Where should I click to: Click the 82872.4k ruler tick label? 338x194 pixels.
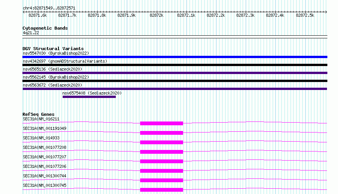coord(275,15)
